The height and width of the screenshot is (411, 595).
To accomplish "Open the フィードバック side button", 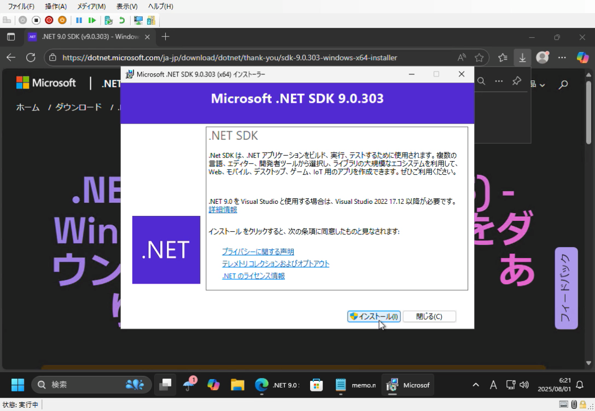I will click(x=566, y=288).
